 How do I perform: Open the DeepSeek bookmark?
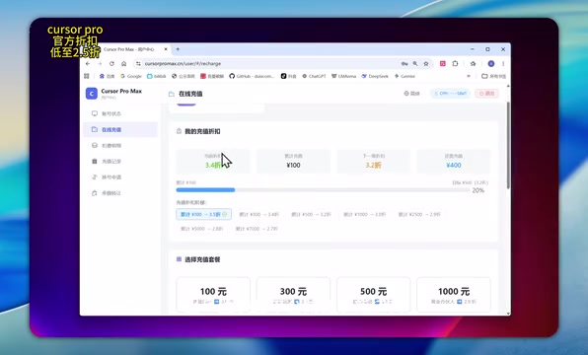[375, 76]
